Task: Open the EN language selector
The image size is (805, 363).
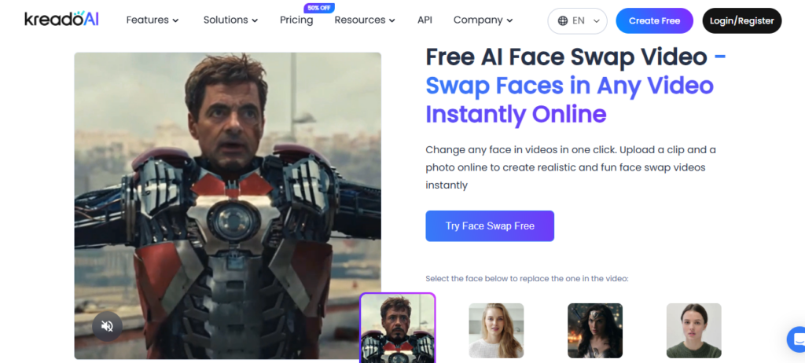Action: [578, 20]
